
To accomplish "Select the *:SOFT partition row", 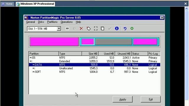I will (x=94, y=72).
